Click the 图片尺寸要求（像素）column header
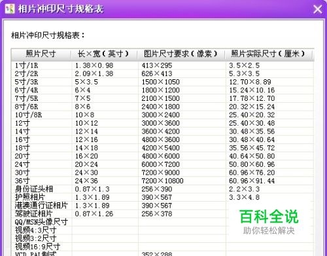Screen dimensions: 327x256 (x=181, y=54)
